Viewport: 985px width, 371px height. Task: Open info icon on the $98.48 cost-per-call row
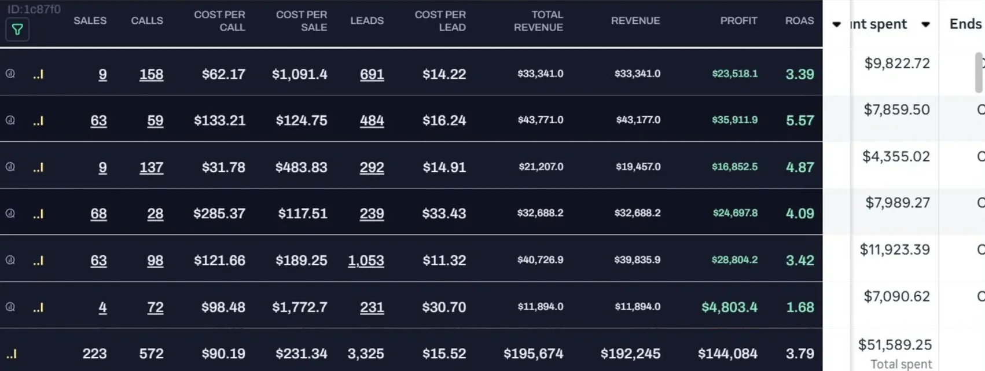10,307
